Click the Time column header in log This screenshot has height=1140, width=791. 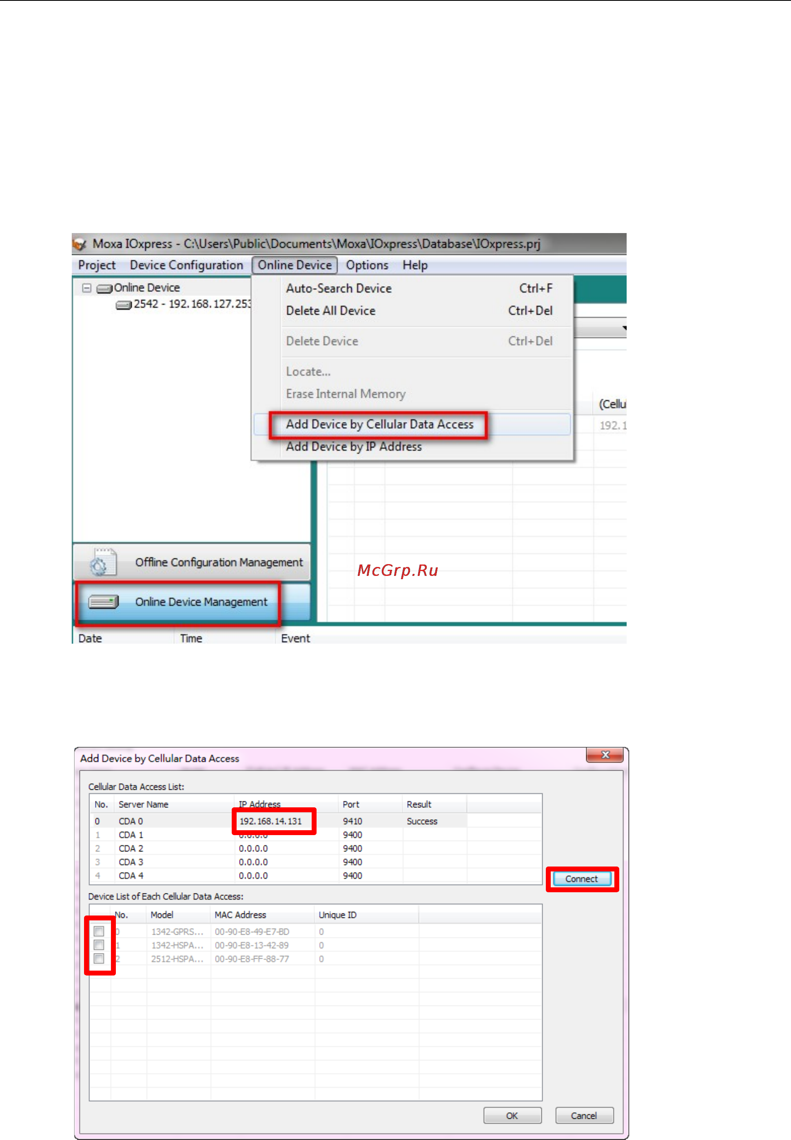pyautogui.click(x=191, y=638)
